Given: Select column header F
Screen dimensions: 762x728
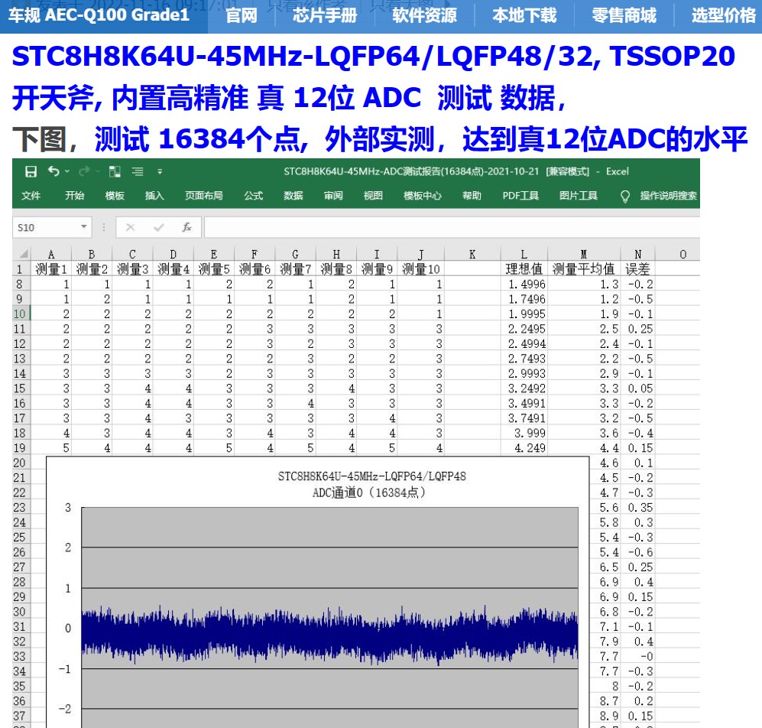Looking at the screenshot, I should 255,255.
